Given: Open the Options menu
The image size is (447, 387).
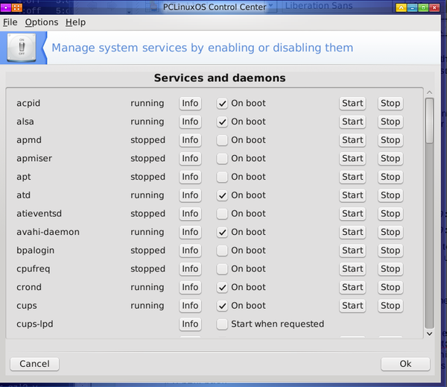Looking at the screenshot, I should (42, 22).
